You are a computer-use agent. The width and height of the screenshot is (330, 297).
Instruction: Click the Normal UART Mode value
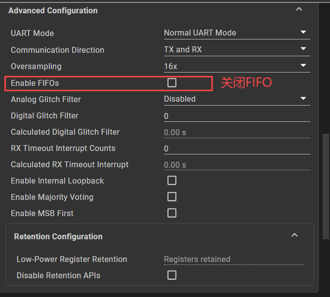200,33
